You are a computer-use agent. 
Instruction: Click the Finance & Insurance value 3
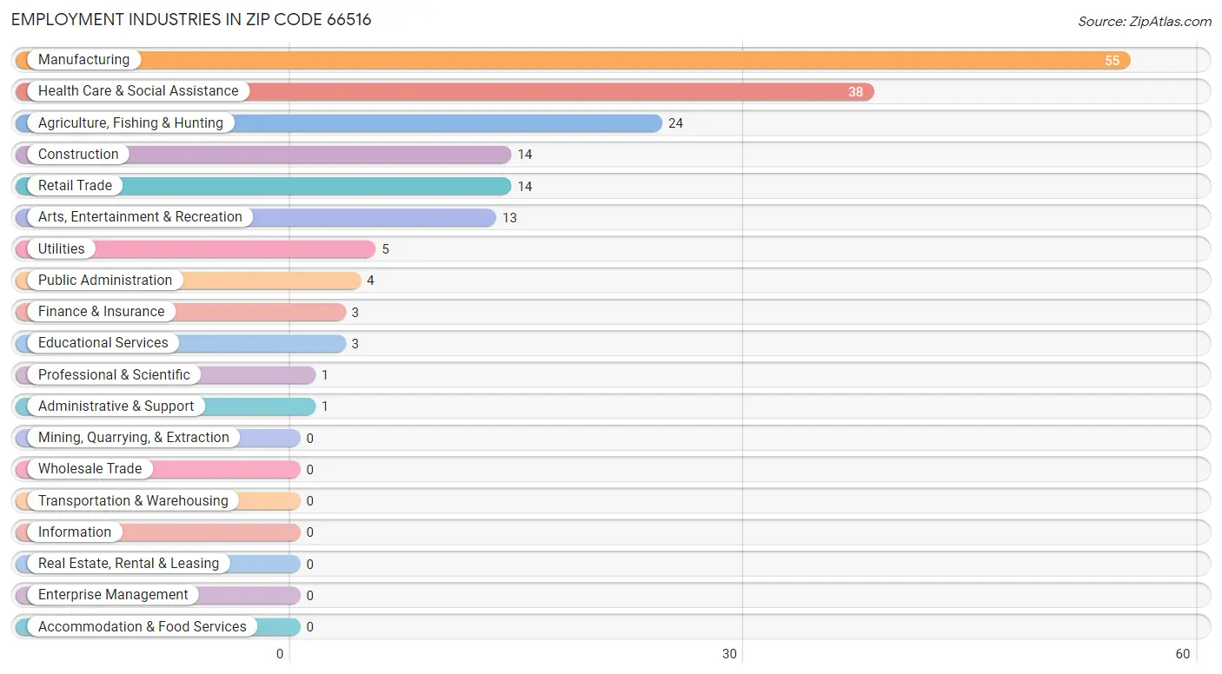[x=355, y=313]
